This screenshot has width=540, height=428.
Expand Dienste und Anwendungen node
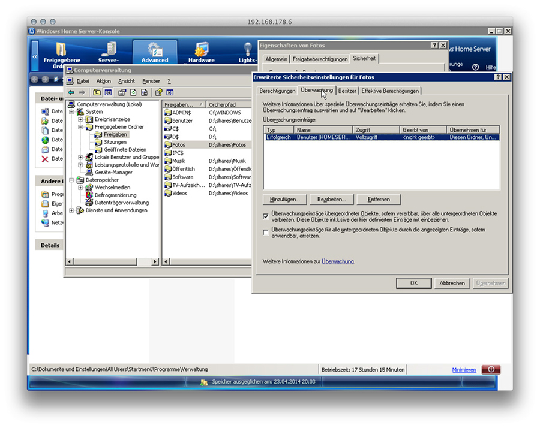point(72,210)
